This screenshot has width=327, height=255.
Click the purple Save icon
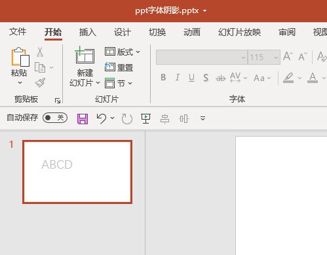pyautogui.click(x=83, y=119)
